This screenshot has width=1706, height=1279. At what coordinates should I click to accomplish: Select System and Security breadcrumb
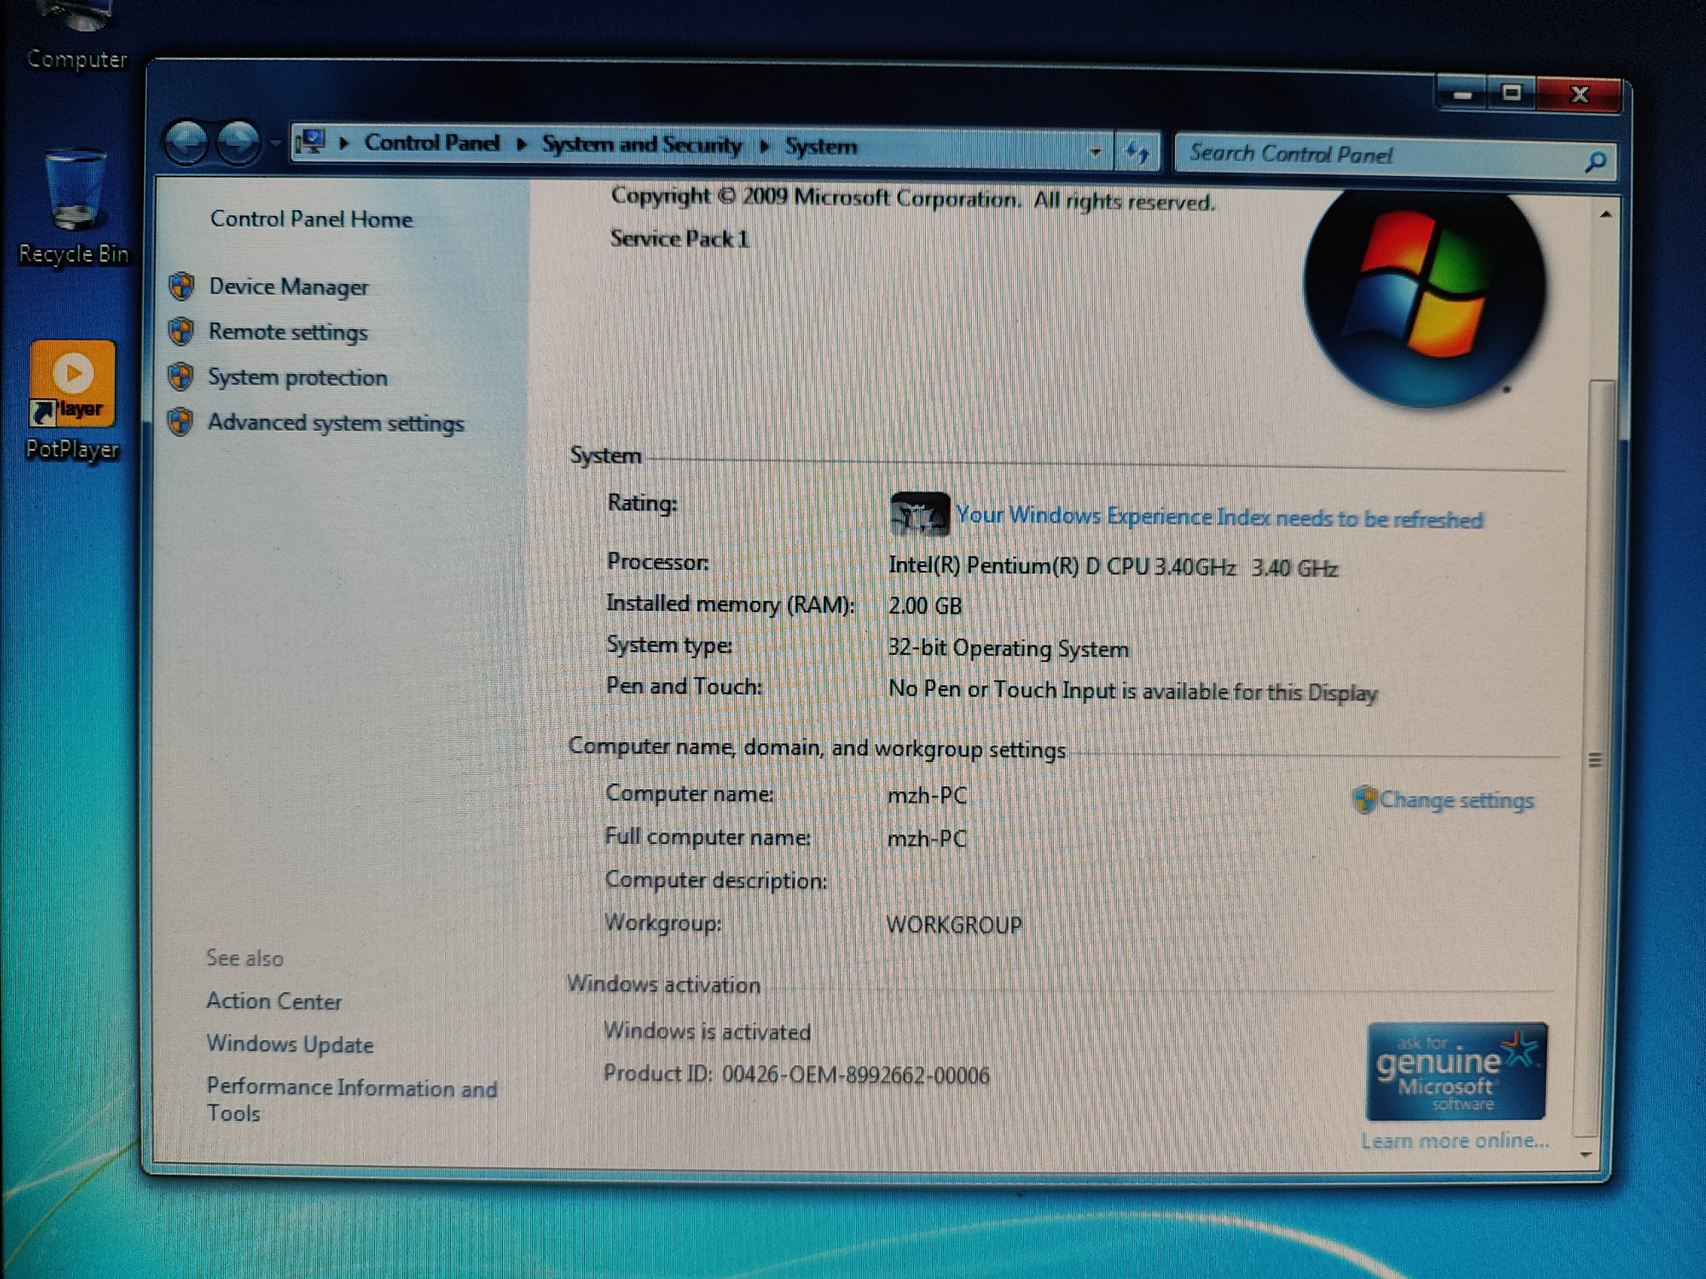[641, 145]
